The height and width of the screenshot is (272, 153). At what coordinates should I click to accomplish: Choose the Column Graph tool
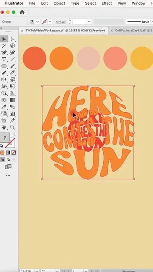tap(12, 113)
